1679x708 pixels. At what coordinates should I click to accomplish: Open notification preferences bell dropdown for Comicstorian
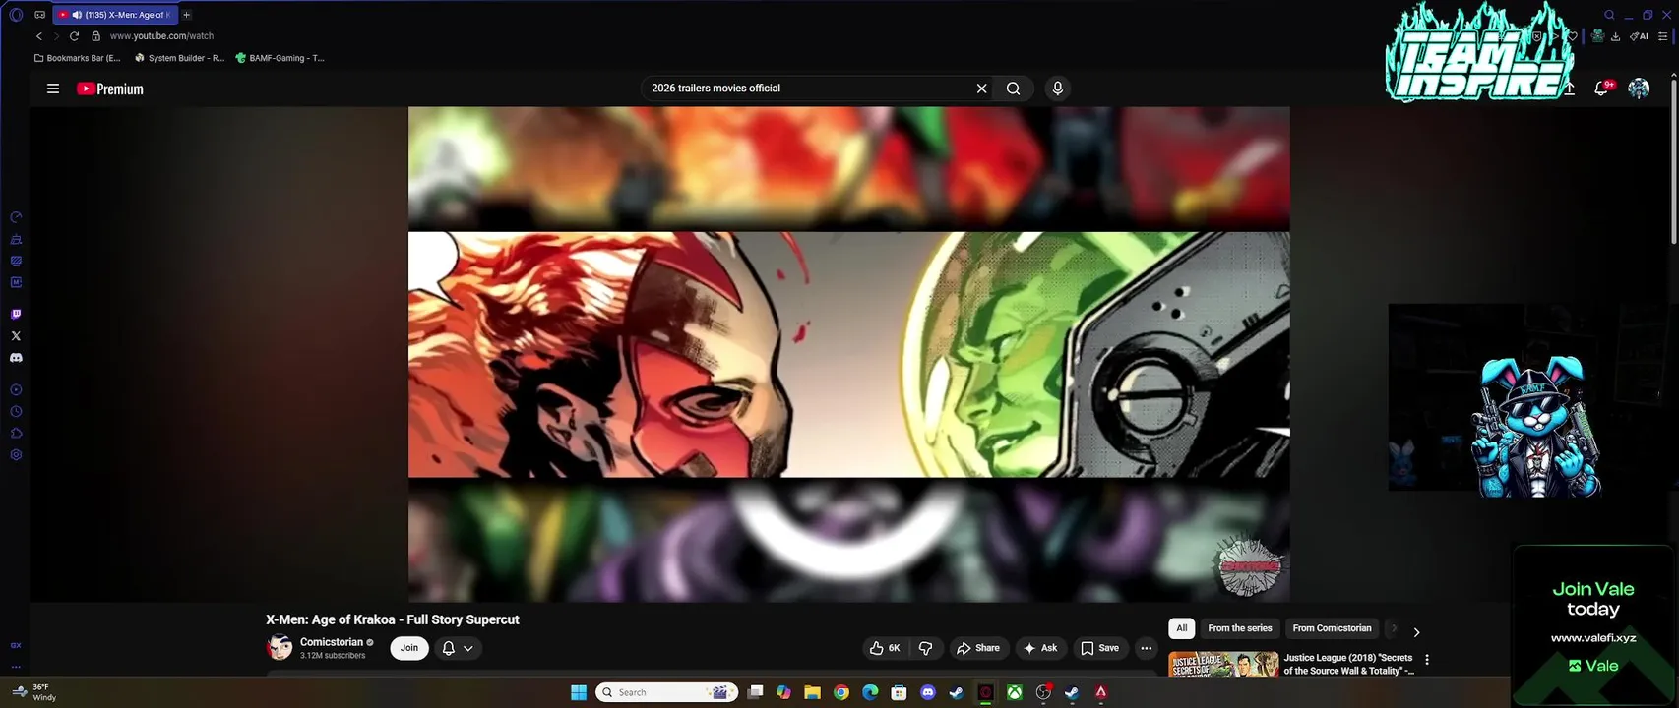(458, 648)
